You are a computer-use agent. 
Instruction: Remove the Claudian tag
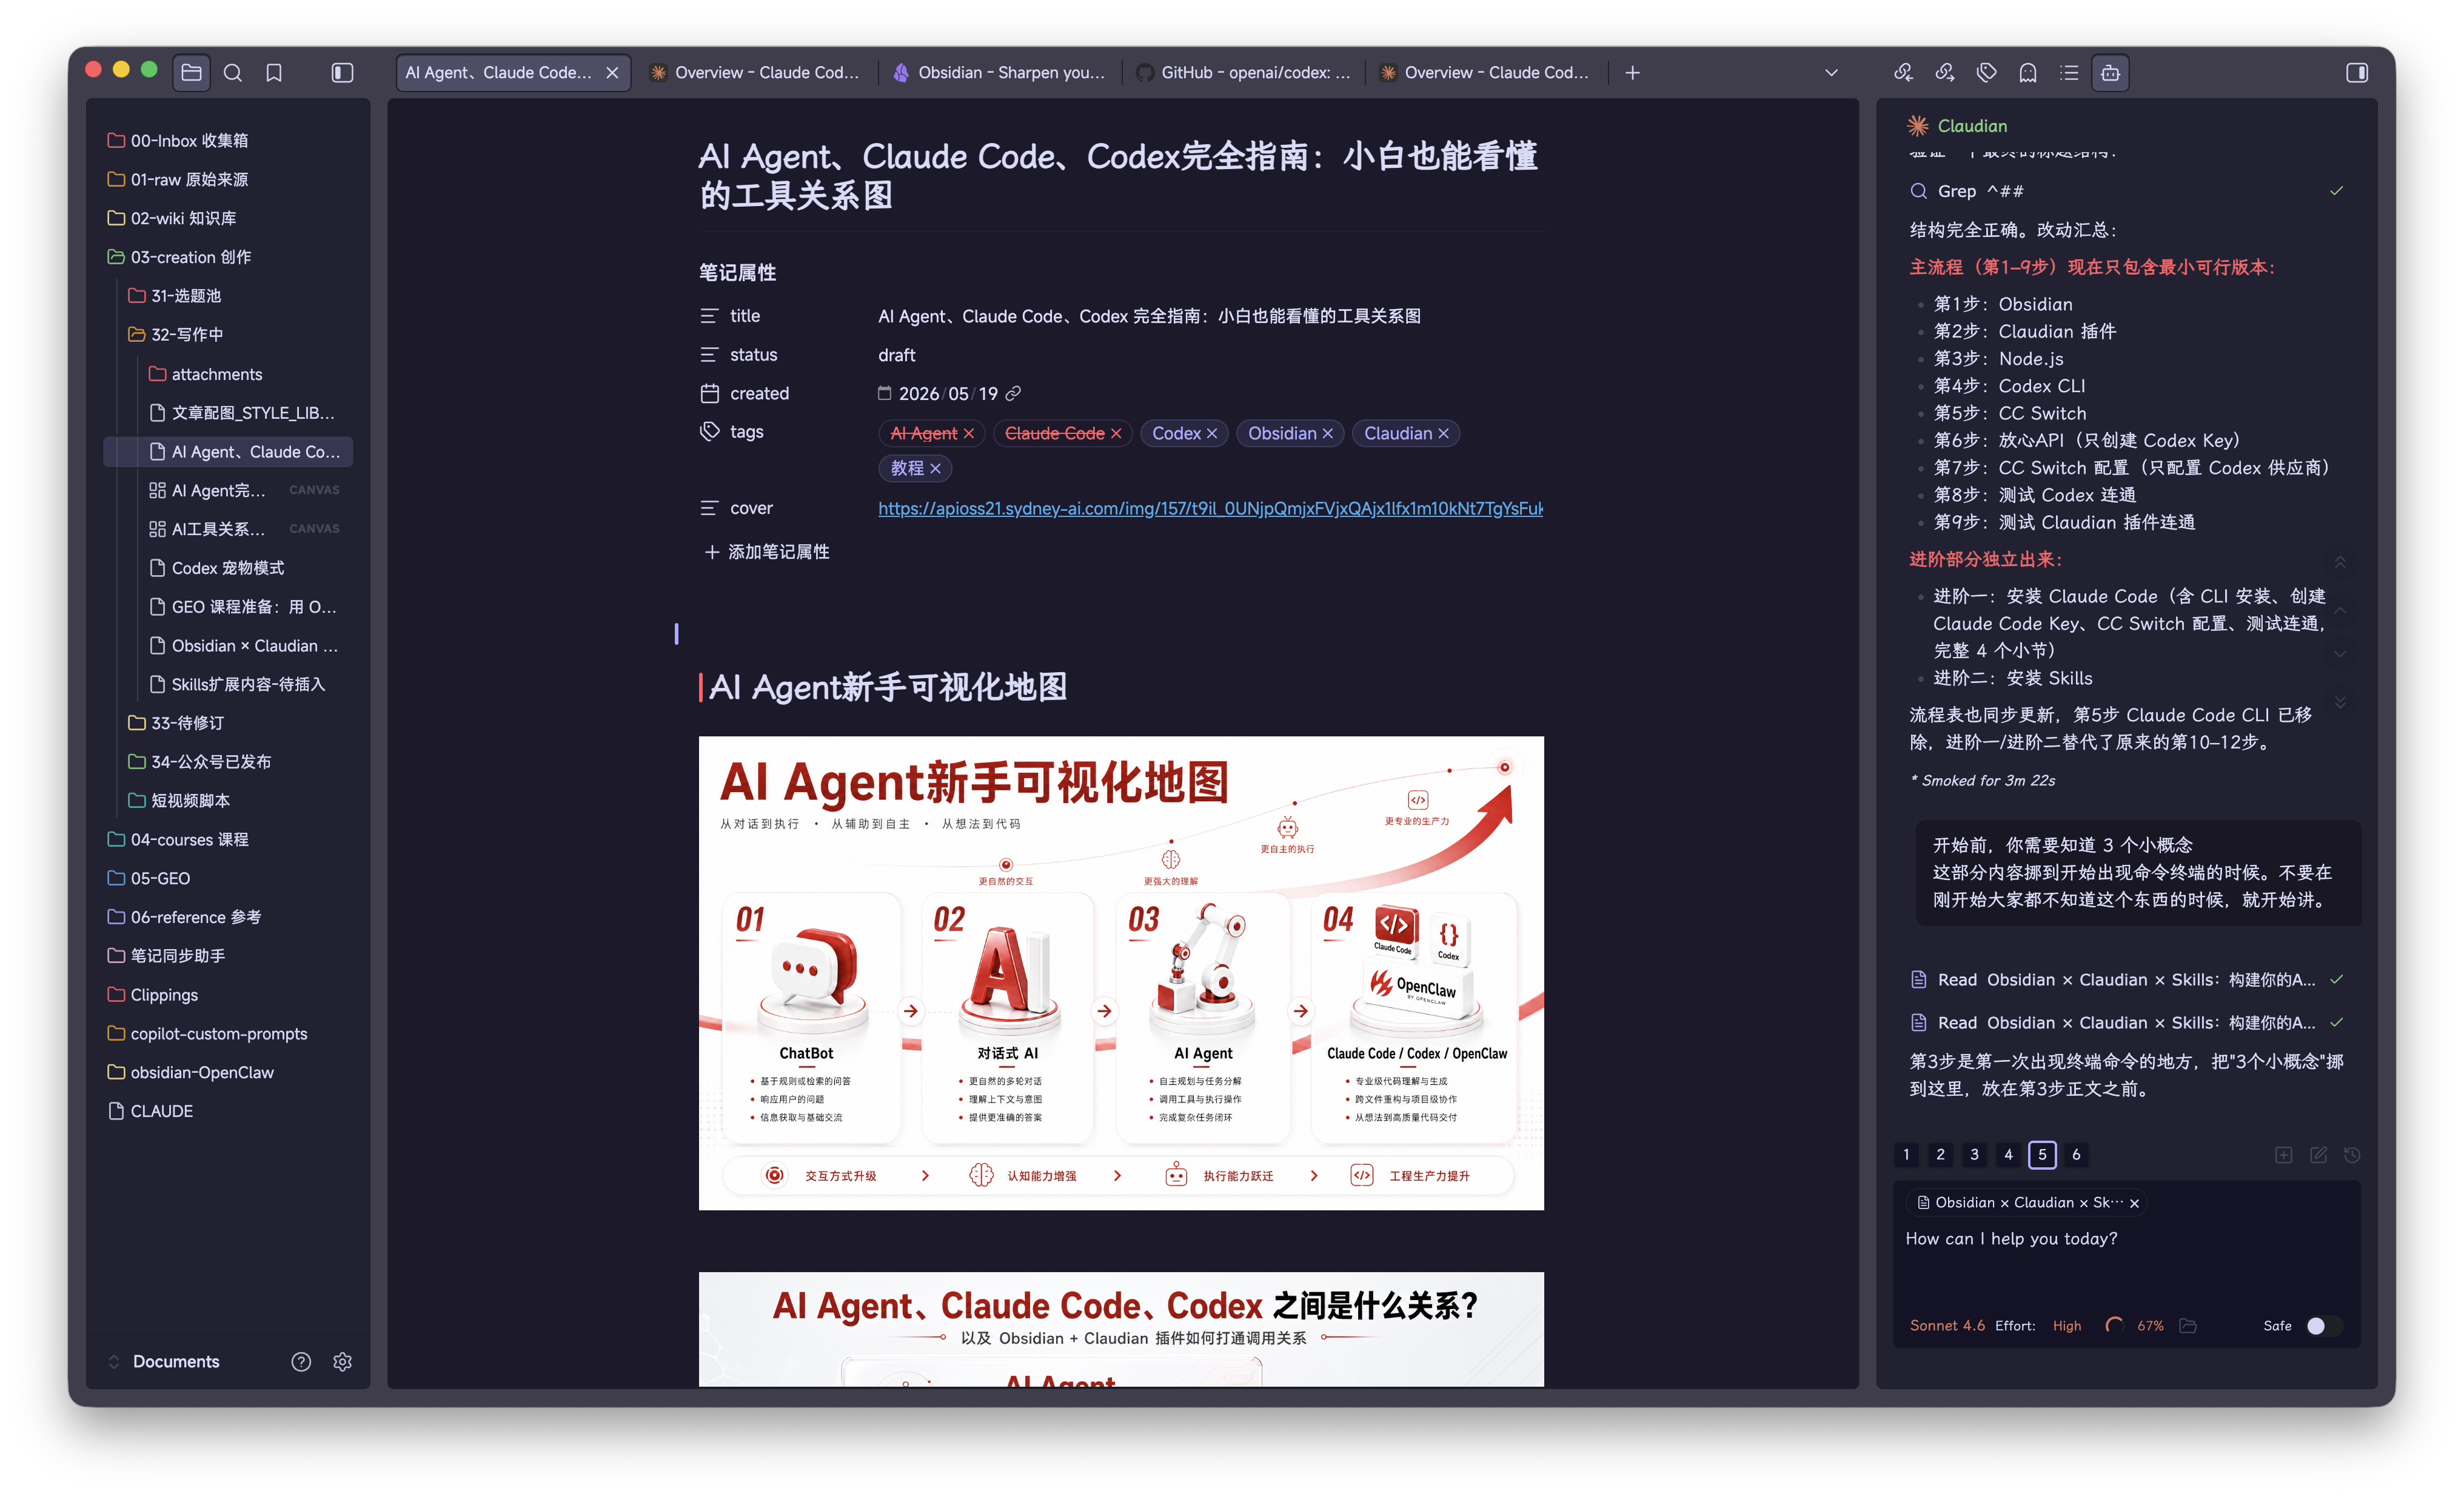click(x=1444, y=433)
